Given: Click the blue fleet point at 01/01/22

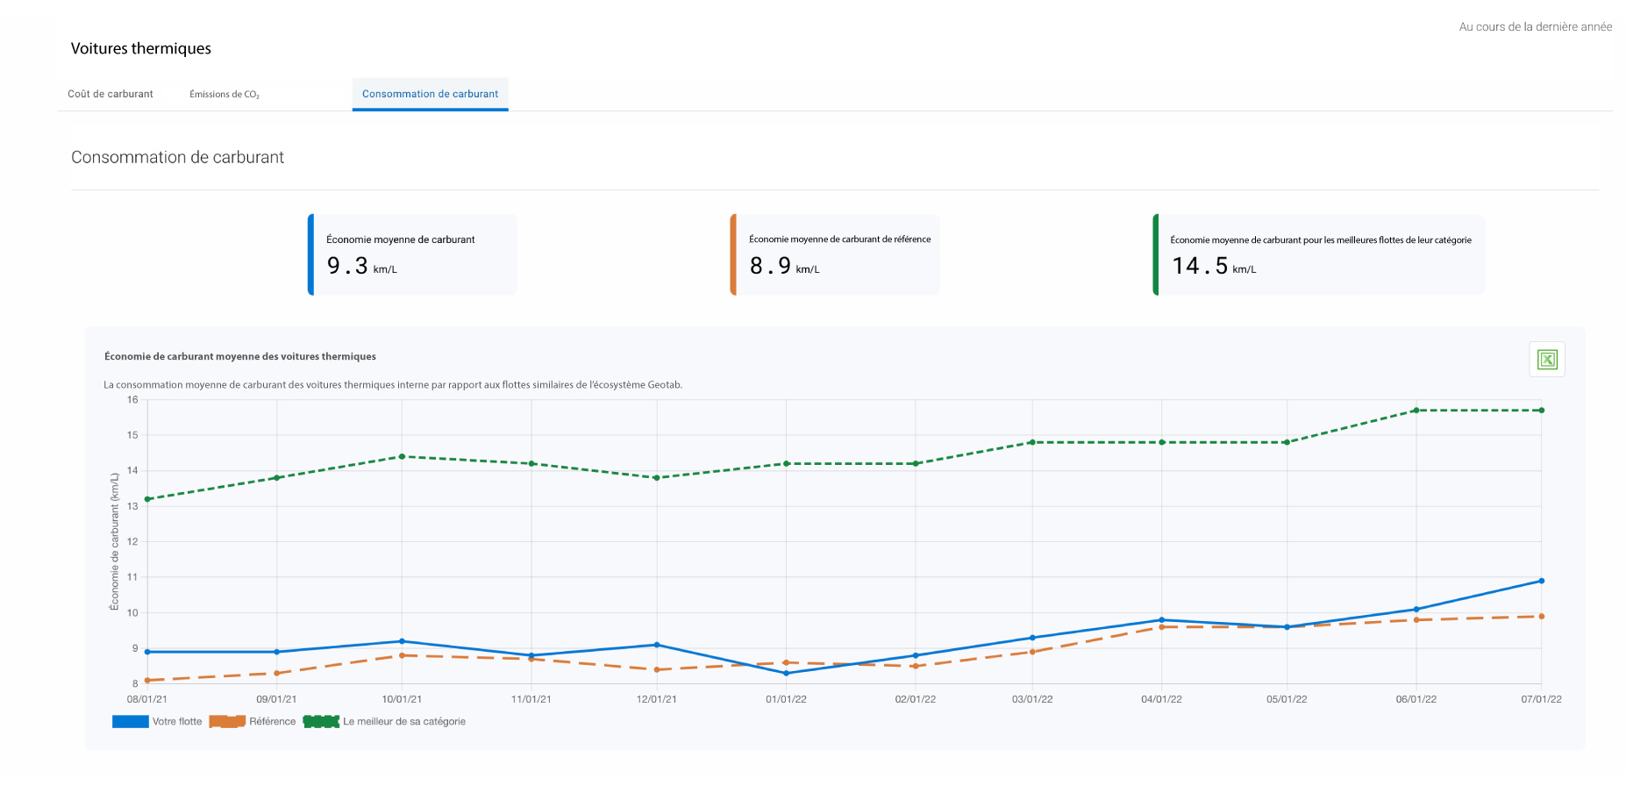Looking at the screenshot, I should coord(786,673).
